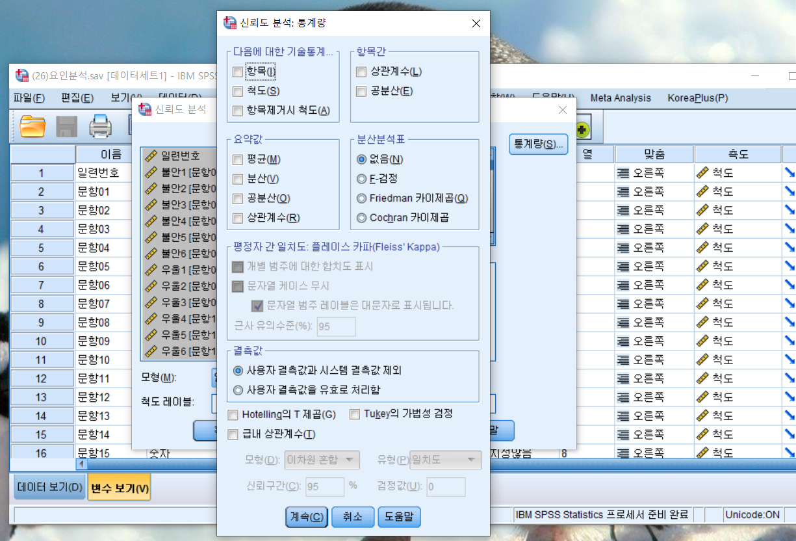This screenshot has width=796, height=541.
Task: Click ruler icon next to 일련번호 variable
Action: [151, 156]
